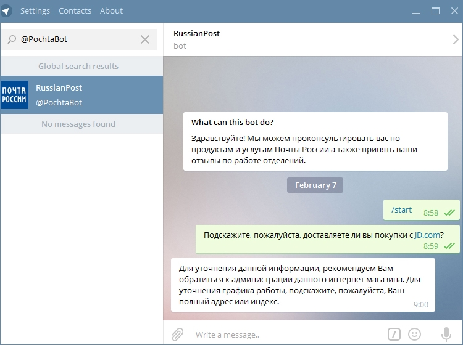
Task: Click the Telegram paper-plane logo
Action: pos(6,11)
